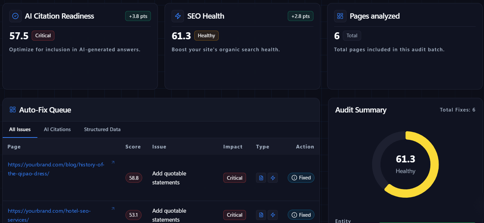
Task: Click lightning type icon in qipao-dress row
Action: (x=273, y=178)
